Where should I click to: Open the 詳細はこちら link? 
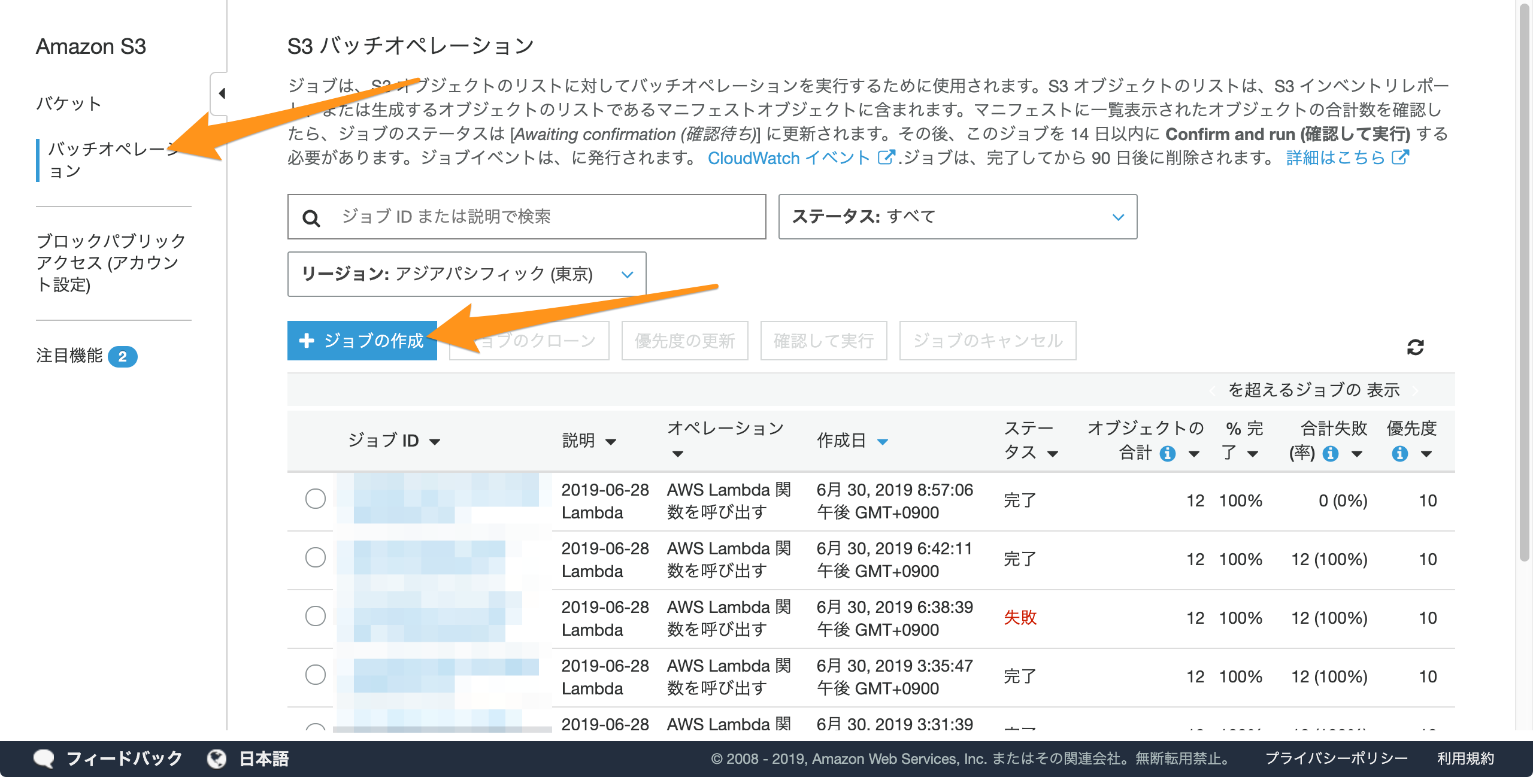click(x=1335, y=157)
